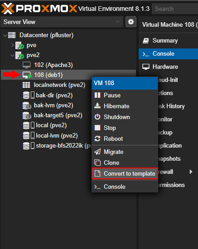Select 108 (deb1) in tree

(48, 75)
